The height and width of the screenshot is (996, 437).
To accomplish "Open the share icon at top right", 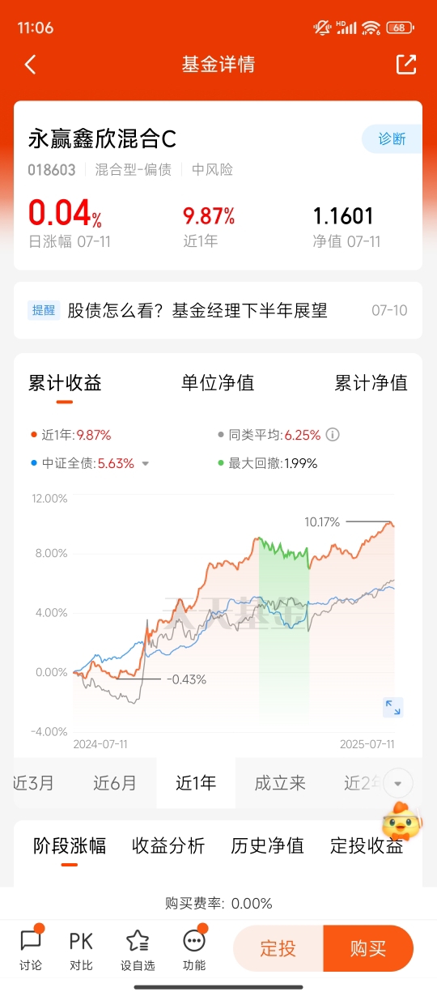I will pyautogui.click(x=406, y=65).
